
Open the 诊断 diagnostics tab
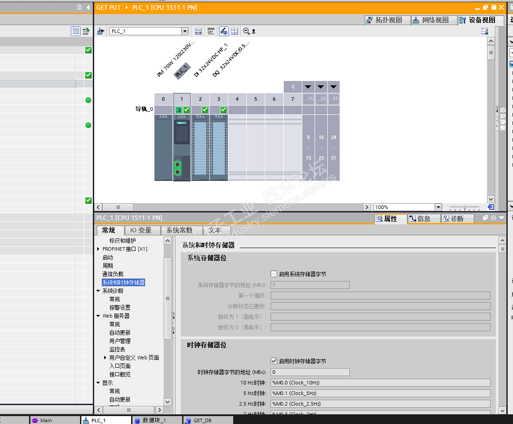pos(458,219)
